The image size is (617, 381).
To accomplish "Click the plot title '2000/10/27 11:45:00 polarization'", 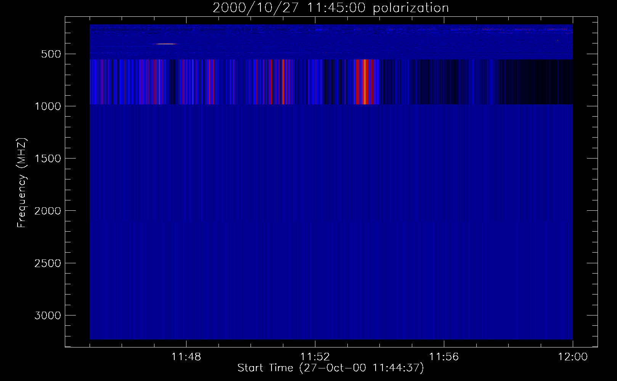I will pyautogui.click(x=331, y=8).
